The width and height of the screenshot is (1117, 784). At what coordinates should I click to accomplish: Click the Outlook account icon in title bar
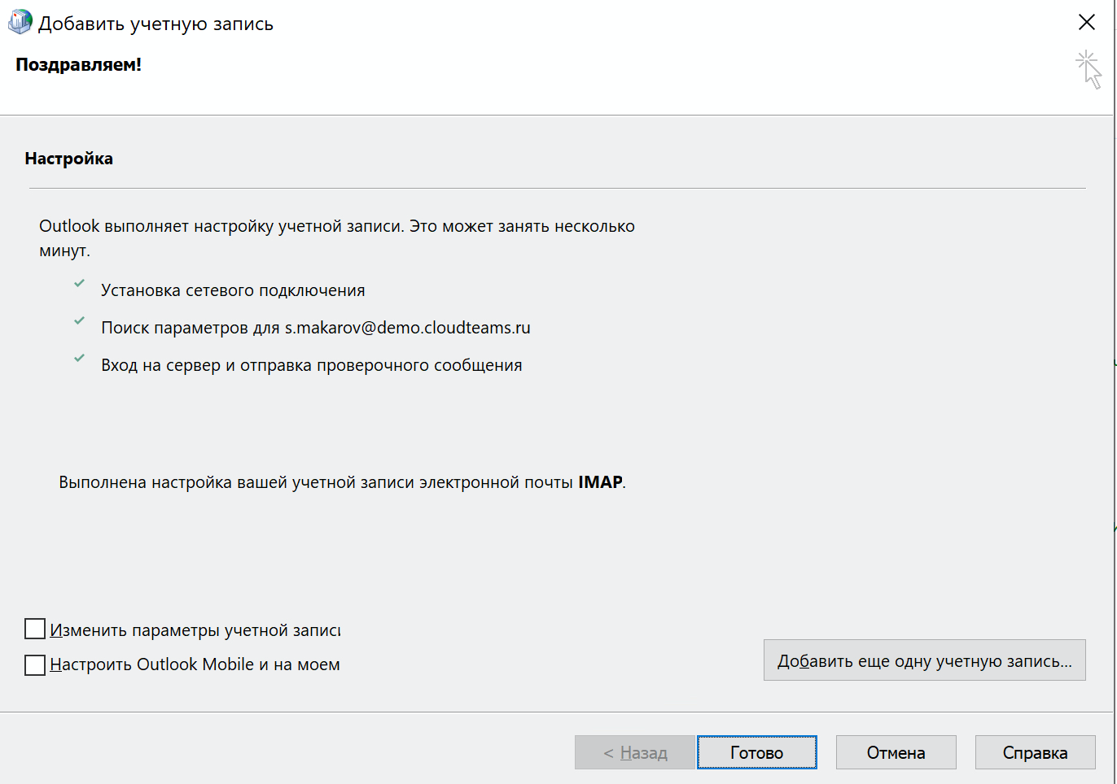pyautogui.click(x=20, y=23)
